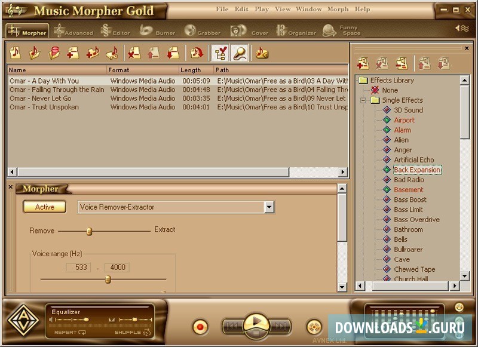The width and height of the screenshot is (478, 347).
Task: Select the 3D Sound effect
Action: tap(408, 110)
